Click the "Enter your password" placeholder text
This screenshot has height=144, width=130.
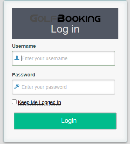(x=44, y=87)
